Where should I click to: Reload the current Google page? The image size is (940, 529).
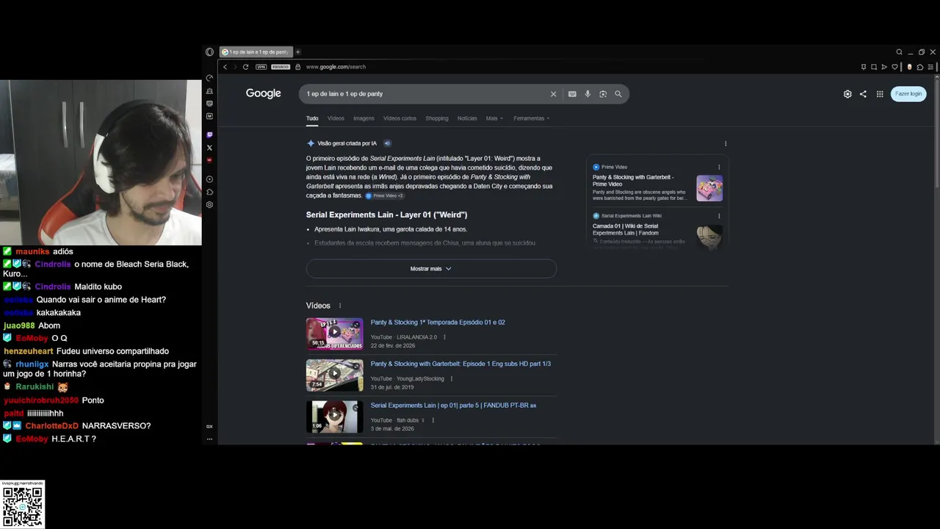point(245,67)
